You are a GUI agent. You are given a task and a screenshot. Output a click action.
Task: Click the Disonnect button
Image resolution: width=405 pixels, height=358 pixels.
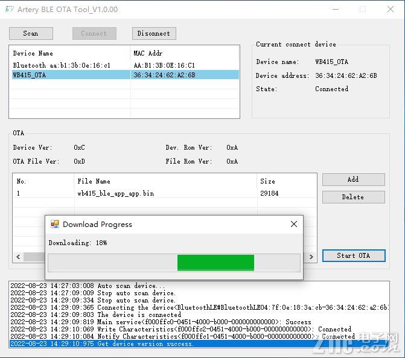pos(154,34)
